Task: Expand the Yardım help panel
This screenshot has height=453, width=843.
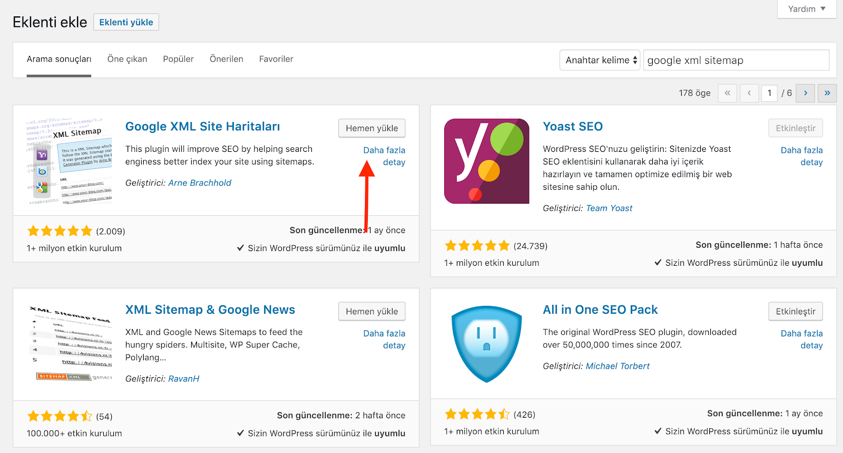Action: pos(806,9)
